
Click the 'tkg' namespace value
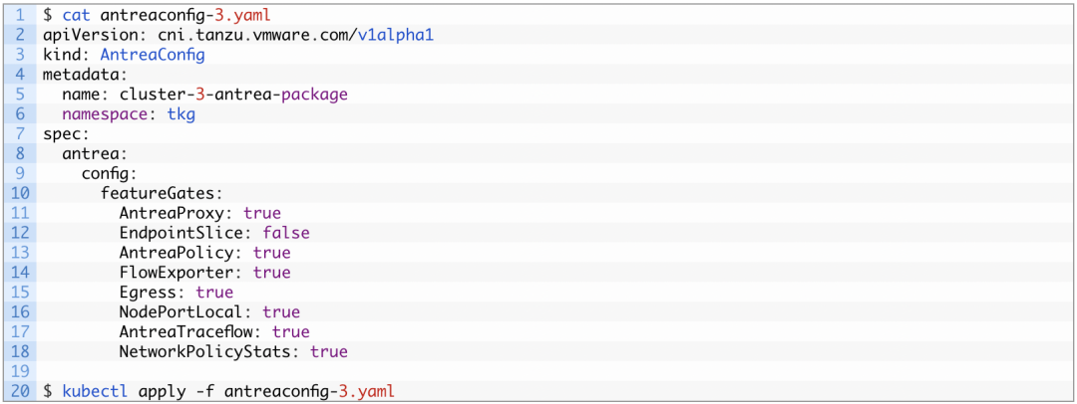[181, 114]
